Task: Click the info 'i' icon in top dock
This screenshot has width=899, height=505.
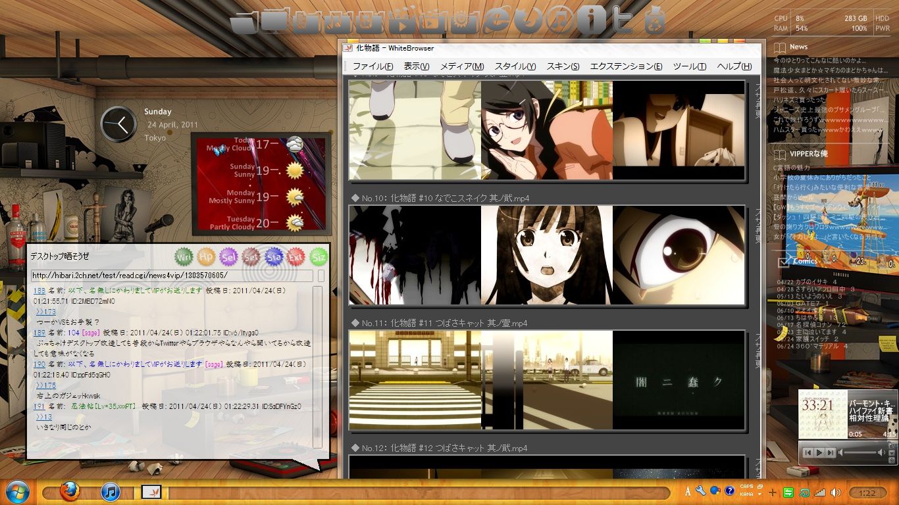Action: pyautogui.click(x=591, y=21)
